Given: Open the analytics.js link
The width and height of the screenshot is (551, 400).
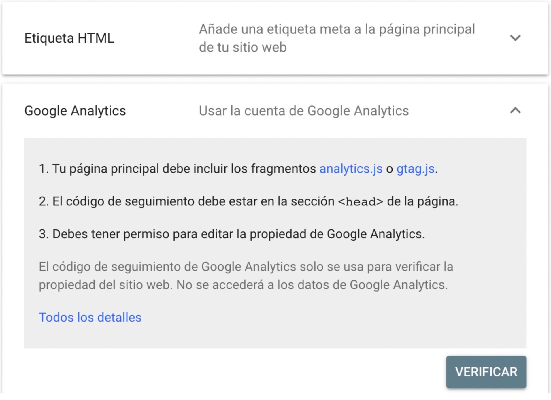Looking at the screenshot, I should coord(351,169).
